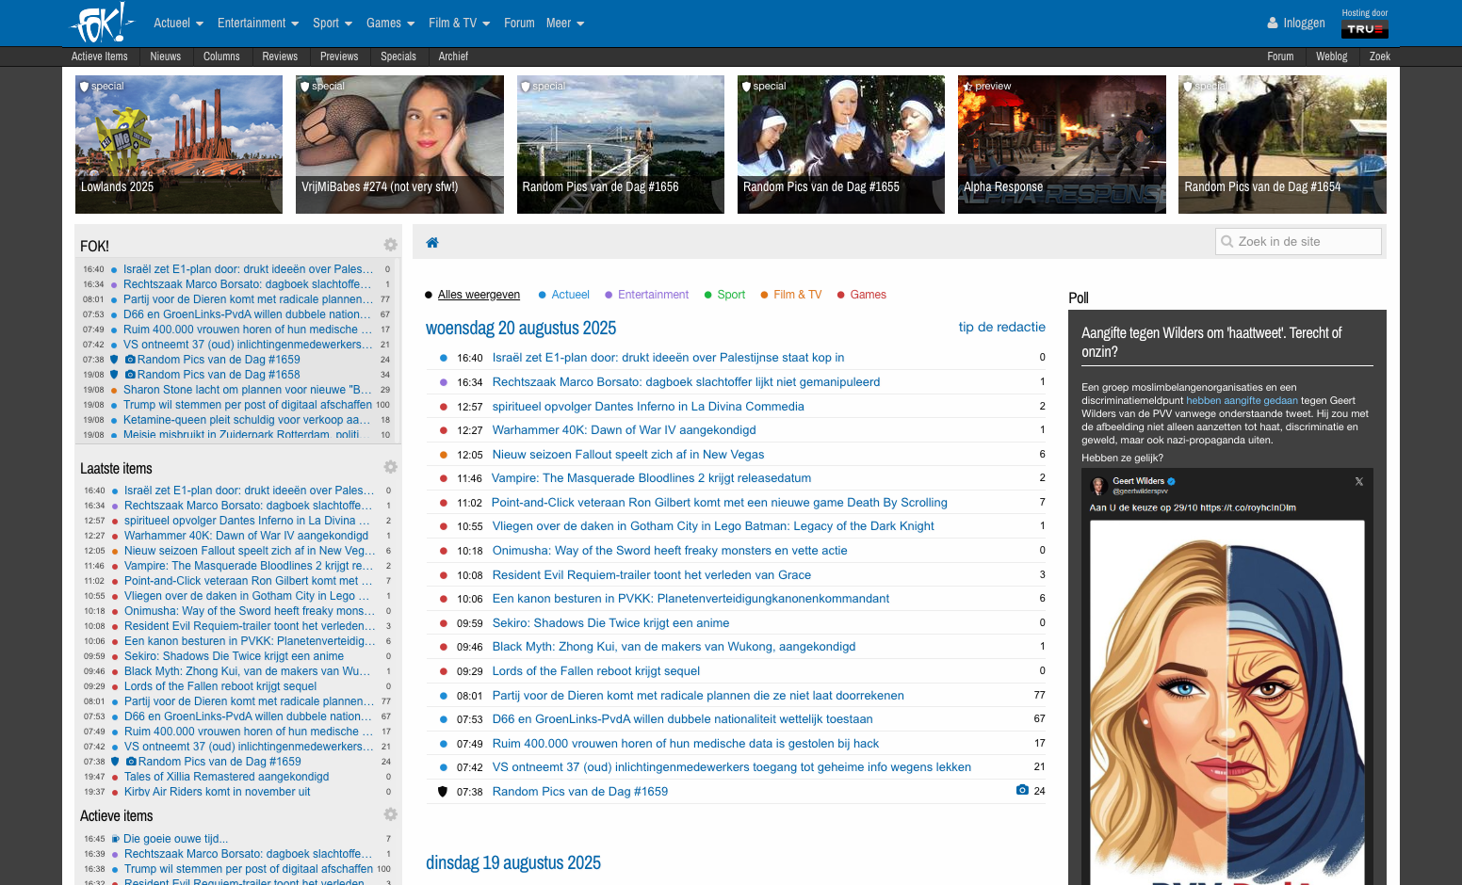Viewport: 1462px width, 885px height.
Task: Open Alpha Response preview thumbnail
Action: [1062, 144]
